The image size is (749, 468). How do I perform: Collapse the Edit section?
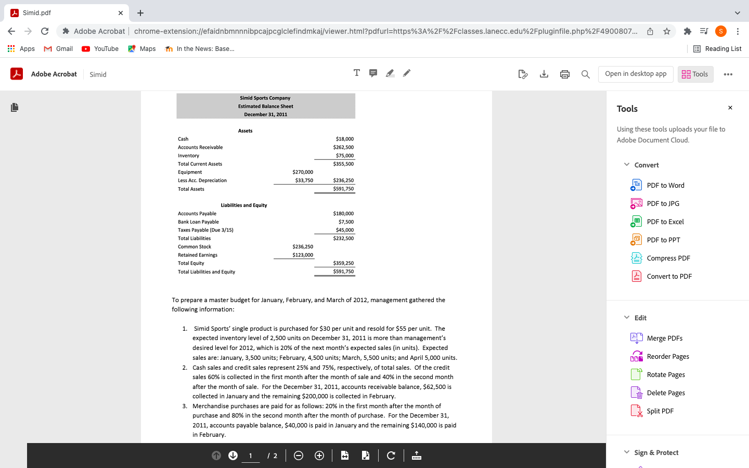(x=627, y=317)
